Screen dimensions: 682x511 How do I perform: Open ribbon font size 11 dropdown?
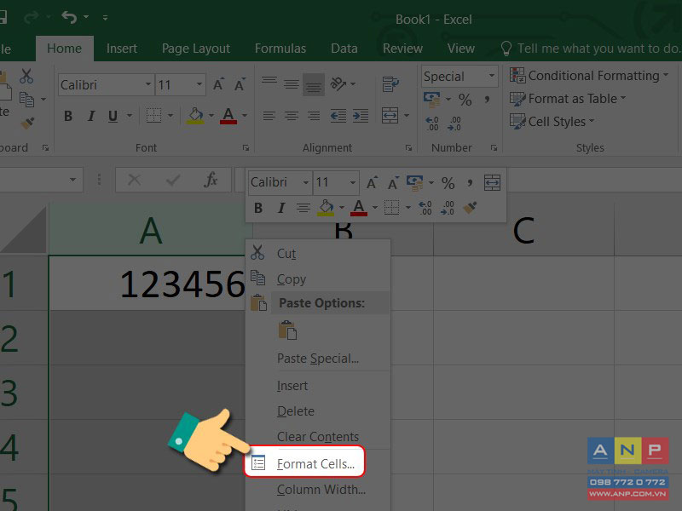199,83
